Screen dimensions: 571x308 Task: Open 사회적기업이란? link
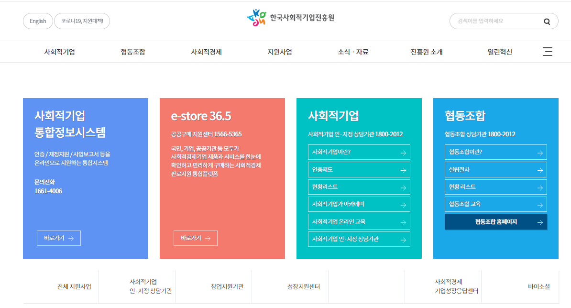click(x=359, y=152)
